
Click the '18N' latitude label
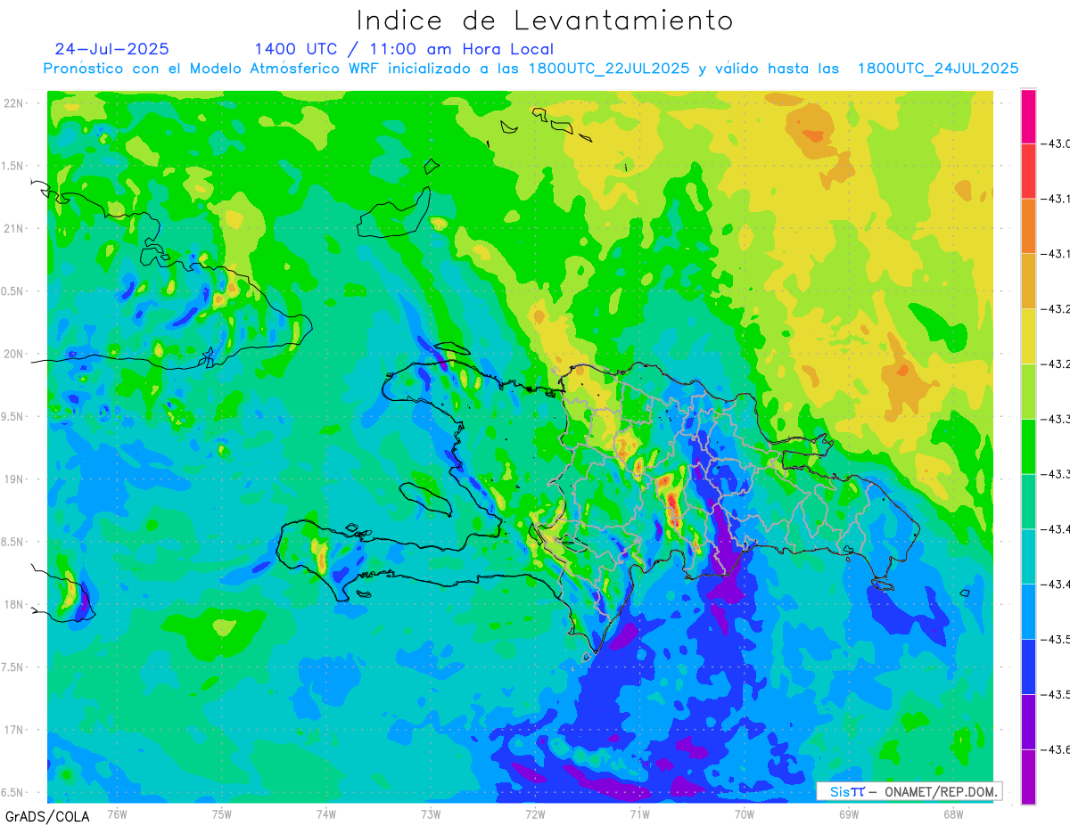tap(15, 605)
